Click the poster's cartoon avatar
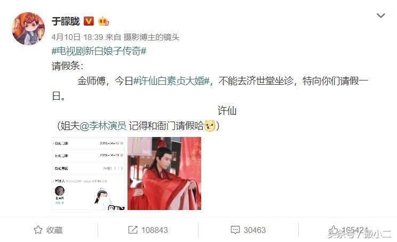The width and height of the screenshot is (397, 242). (28, 29)
